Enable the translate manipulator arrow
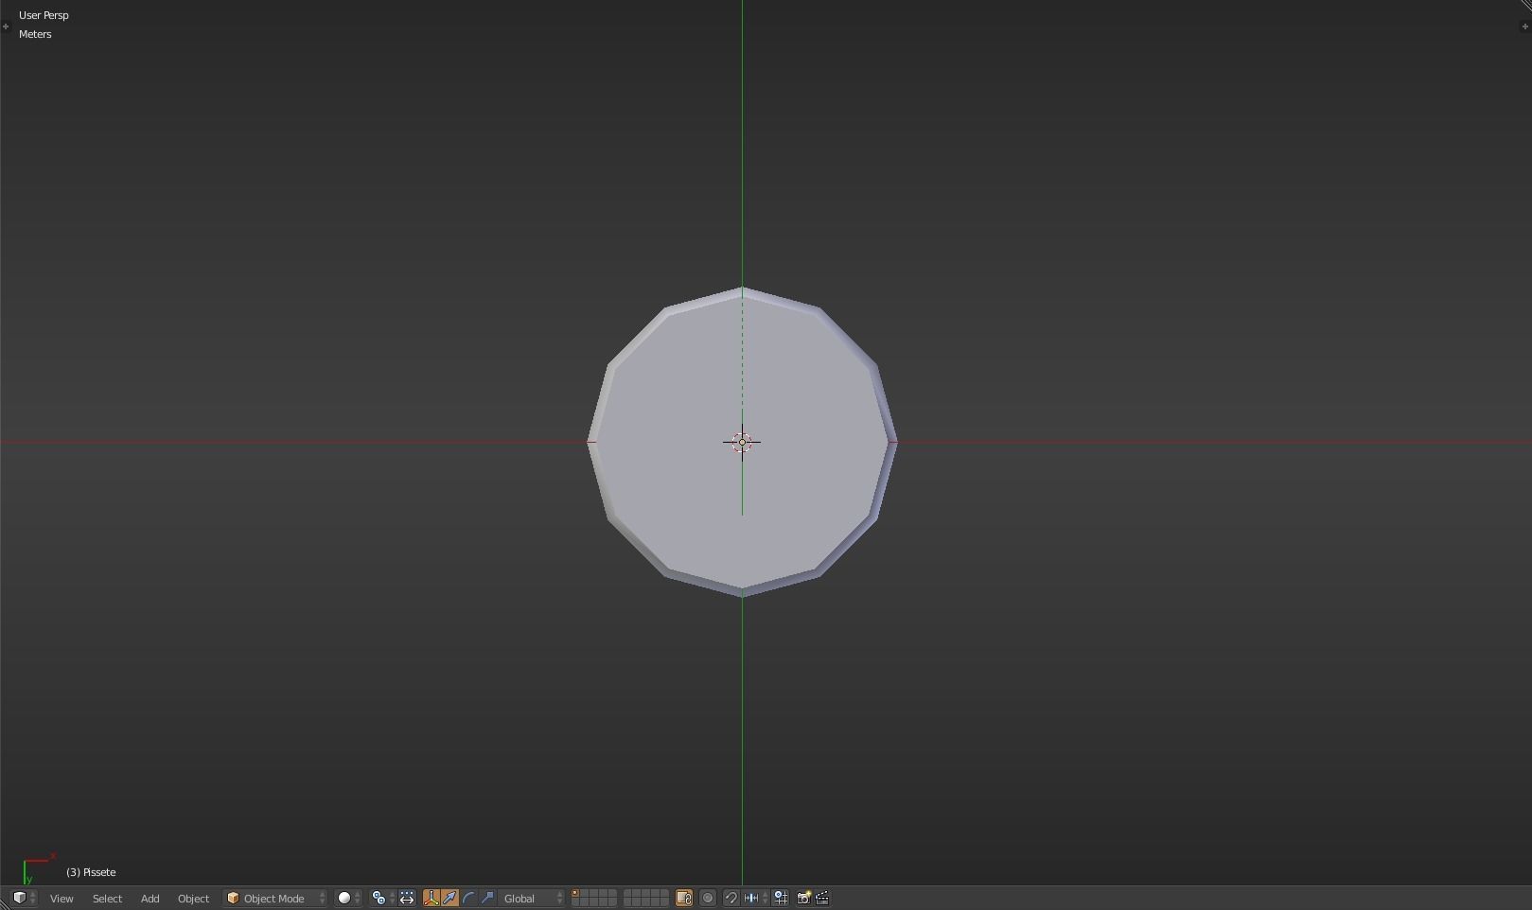 pyautogui.click(x=449, y=899)
